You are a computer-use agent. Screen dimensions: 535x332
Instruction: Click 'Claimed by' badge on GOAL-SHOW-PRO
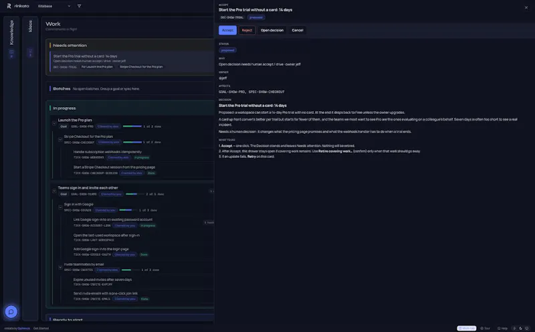point(108,127)
